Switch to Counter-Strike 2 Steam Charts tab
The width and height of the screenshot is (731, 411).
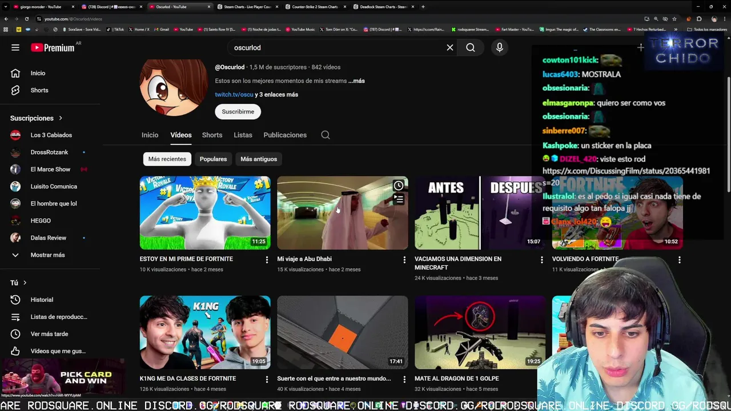tap(315, 7)
